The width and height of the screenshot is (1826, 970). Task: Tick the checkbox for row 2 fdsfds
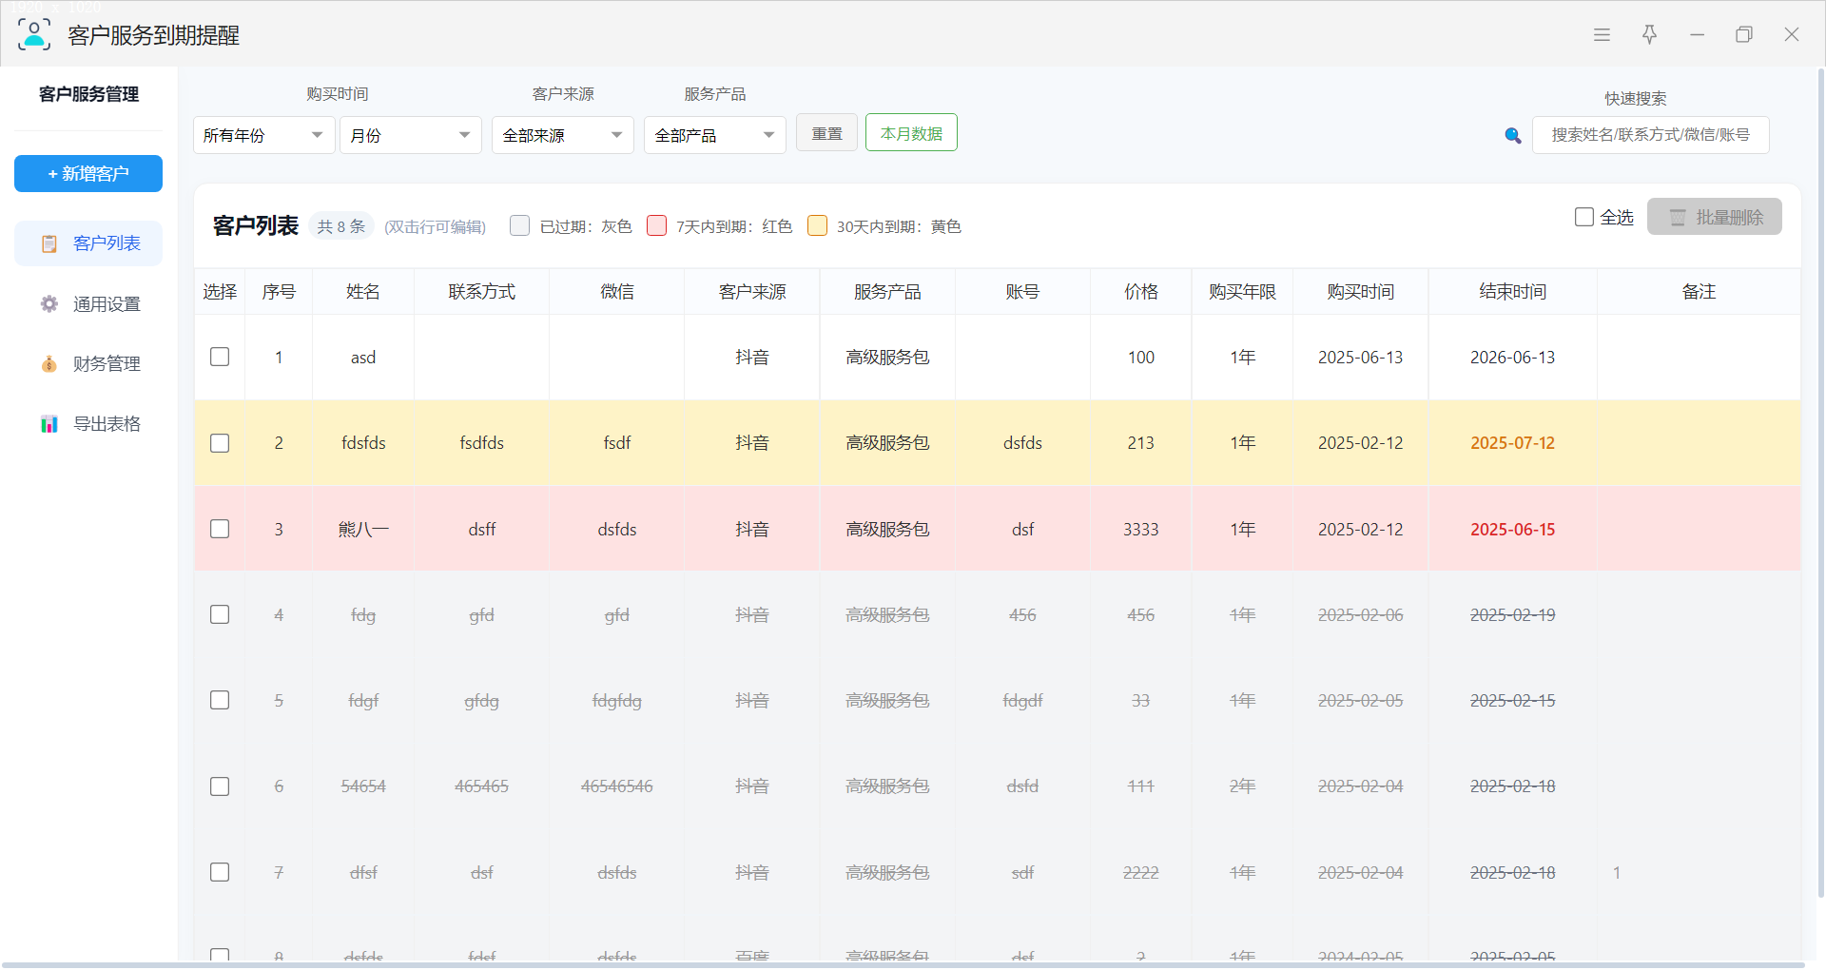[220, 443]
